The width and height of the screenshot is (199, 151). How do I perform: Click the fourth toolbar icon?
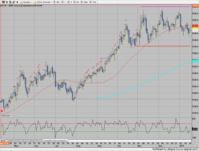(14, 2)
